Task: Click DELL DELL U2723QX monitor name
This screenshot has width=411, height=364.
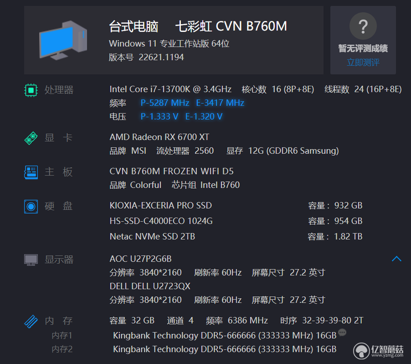Action: pos(150,286)
